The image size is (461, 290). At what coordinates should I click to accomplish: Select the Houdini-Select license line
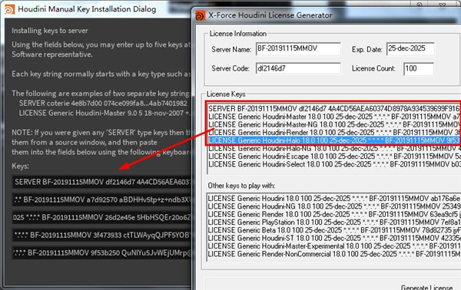334,164
